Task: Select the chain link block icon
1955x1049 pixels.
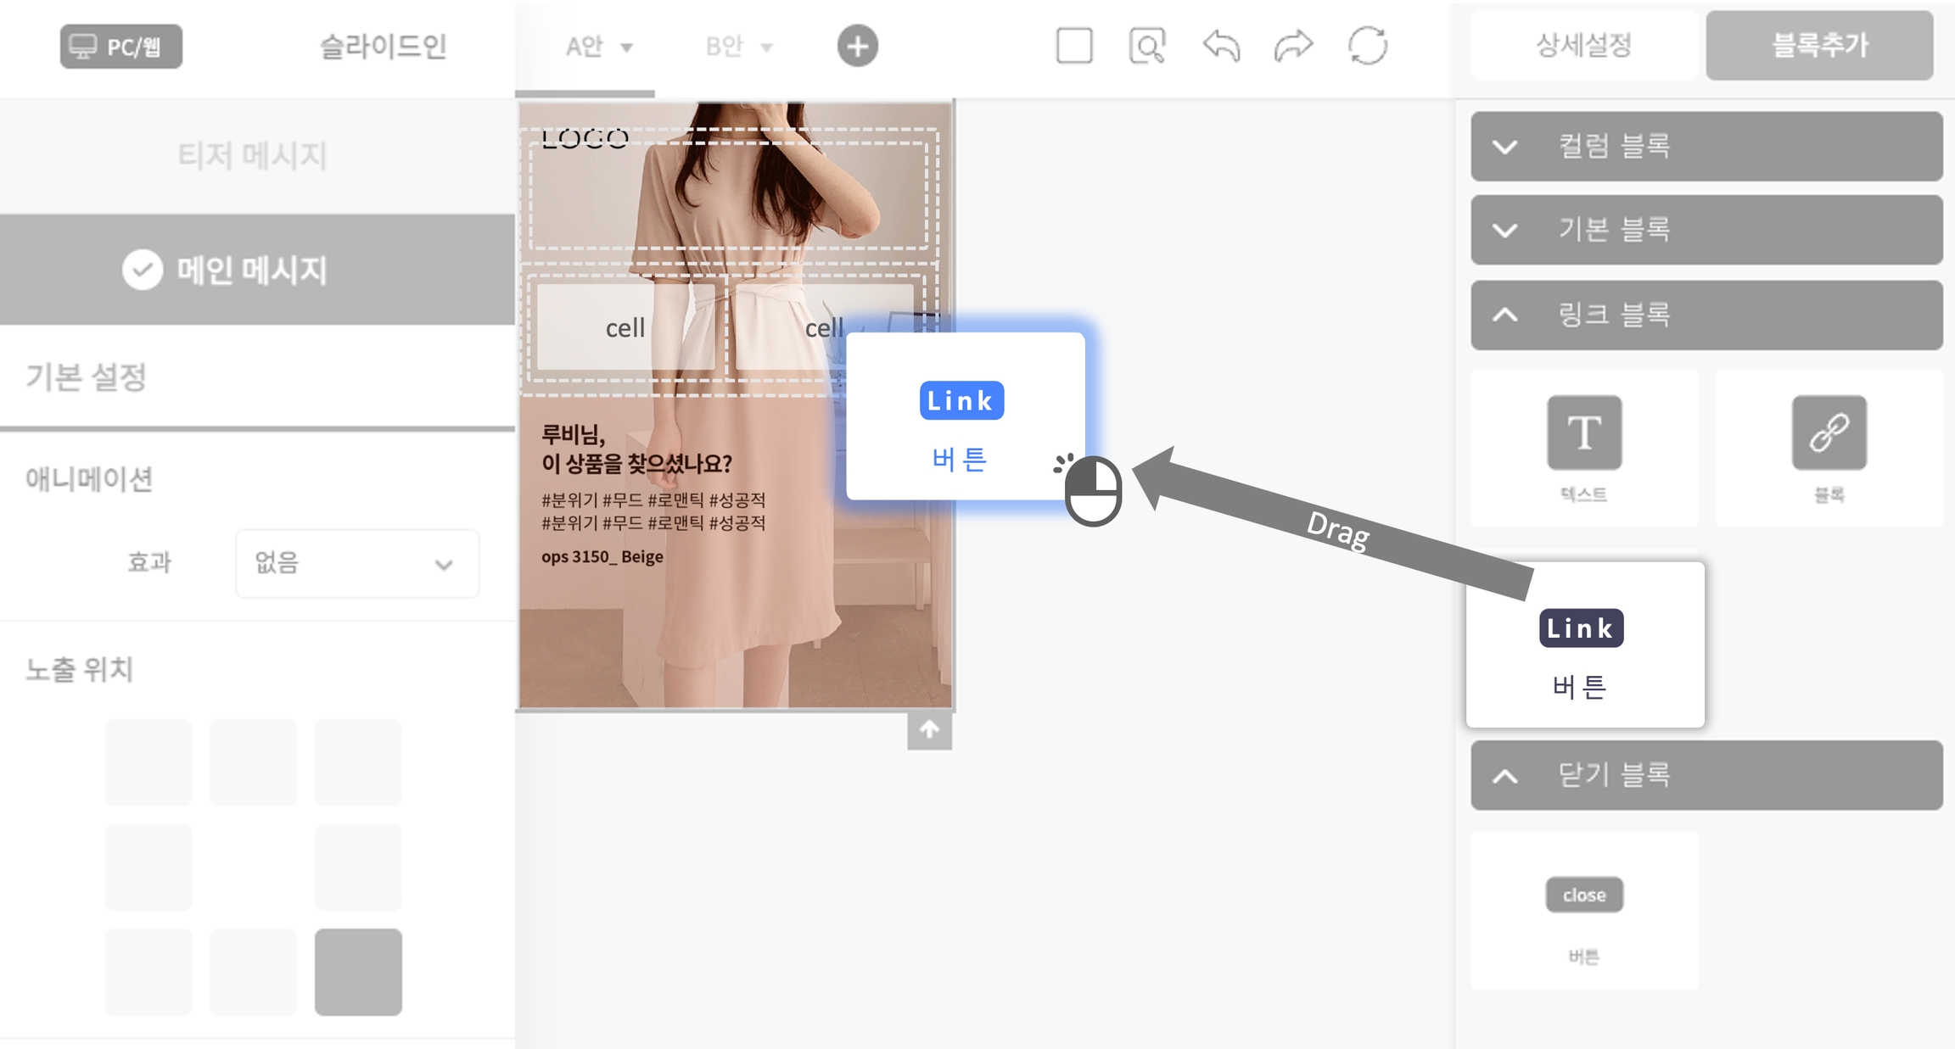Action: pos(1829,432)
